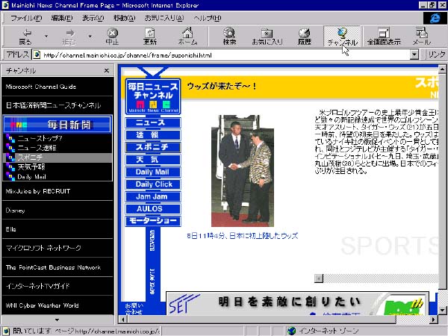Open Microsoft Channel Guide channel
This screenshot has height=336, width=448.
click(x=57, y=87)
